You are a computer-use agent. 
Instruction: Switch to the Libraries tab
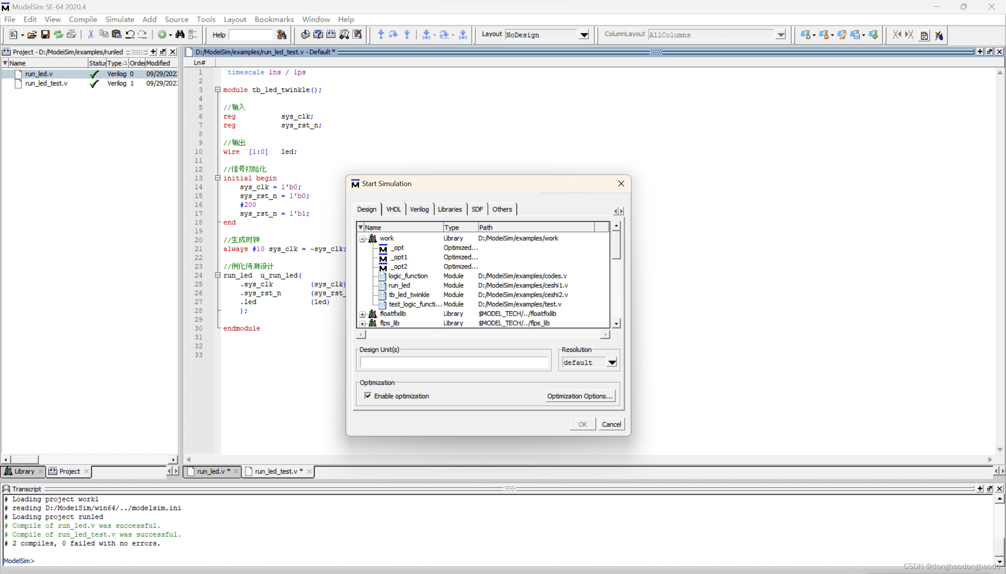click(450, 209)
